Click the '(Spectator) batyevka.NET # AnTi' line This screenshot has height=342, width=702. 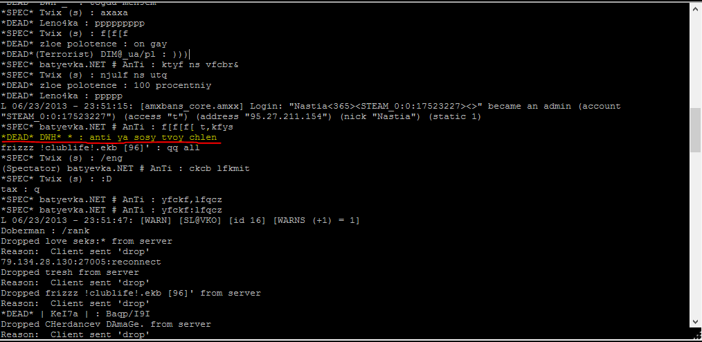click(x=125, y=168)
